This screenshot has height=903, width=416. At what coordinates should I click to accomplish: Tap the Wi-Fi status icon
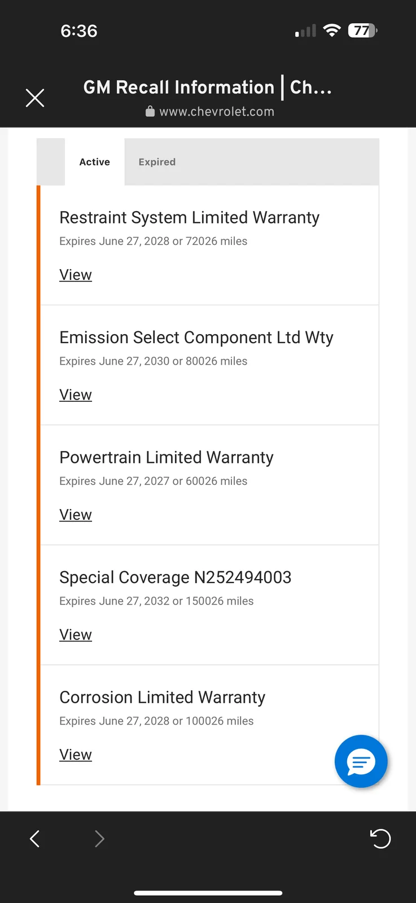pos(332,30)
